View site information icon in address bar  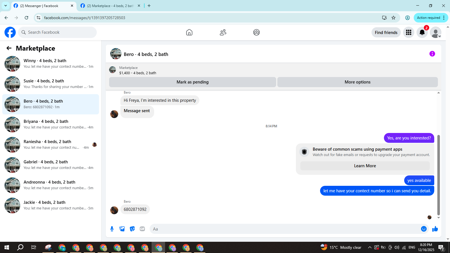coord(39,18)
